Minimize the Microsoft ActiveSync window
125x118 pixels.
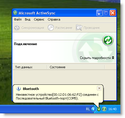(x=99, y=13)
